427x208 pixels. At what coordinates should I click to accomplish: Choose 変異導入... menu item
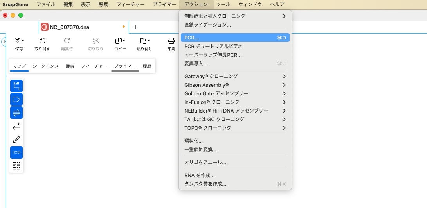point(235,64)
